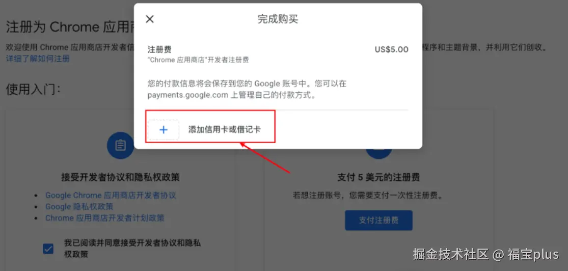Click the partially hidden payment circle icon
The width and height of the screenshot is (568, 271).
(378, 154)
